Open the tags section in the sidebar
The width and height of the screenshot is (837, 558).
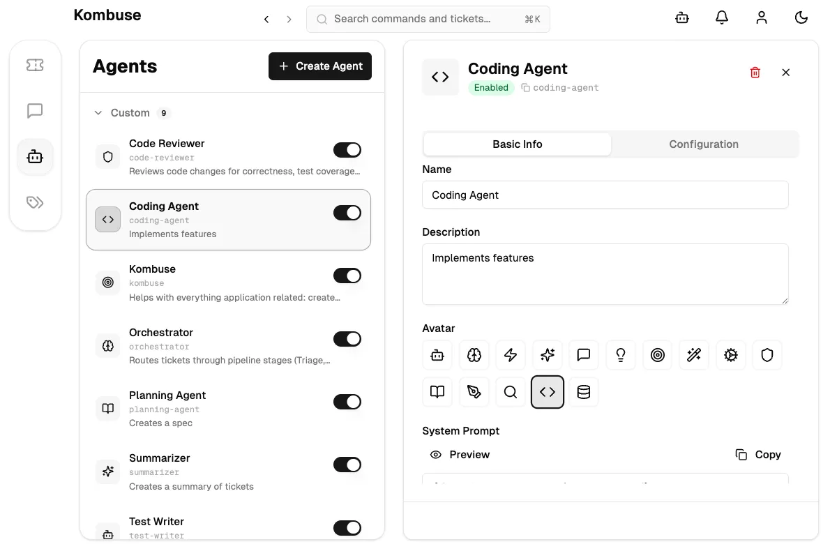(36, 202)
